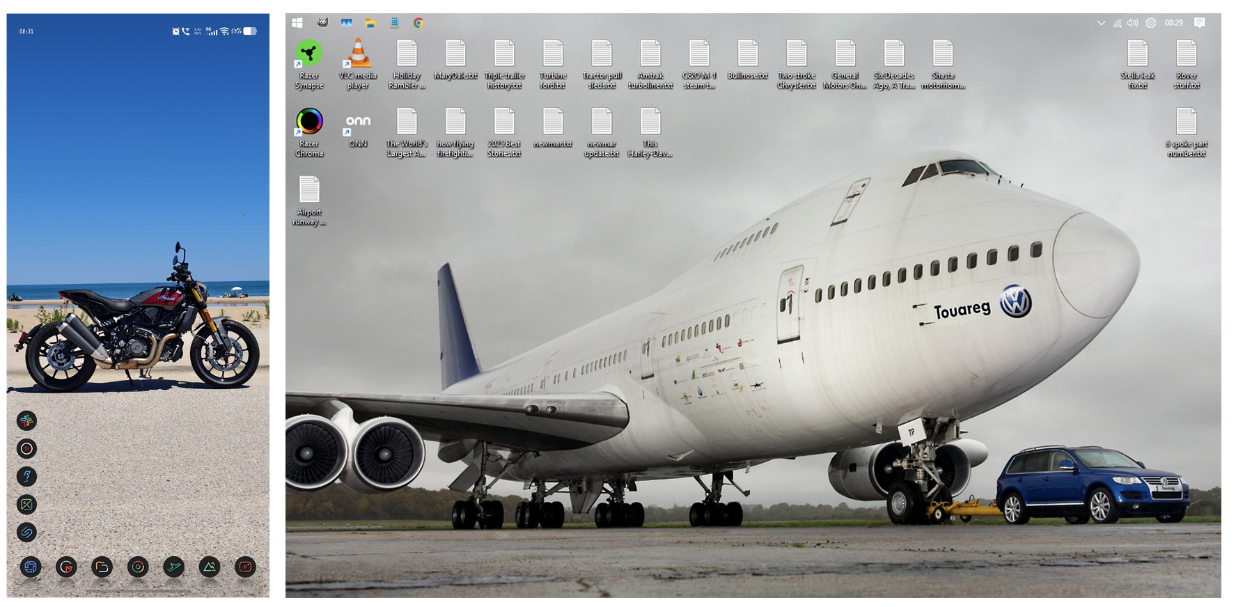Open the red-dot circle app on phone
Image resolution: width=1236 pixels, height=607 pixels.
26,448
